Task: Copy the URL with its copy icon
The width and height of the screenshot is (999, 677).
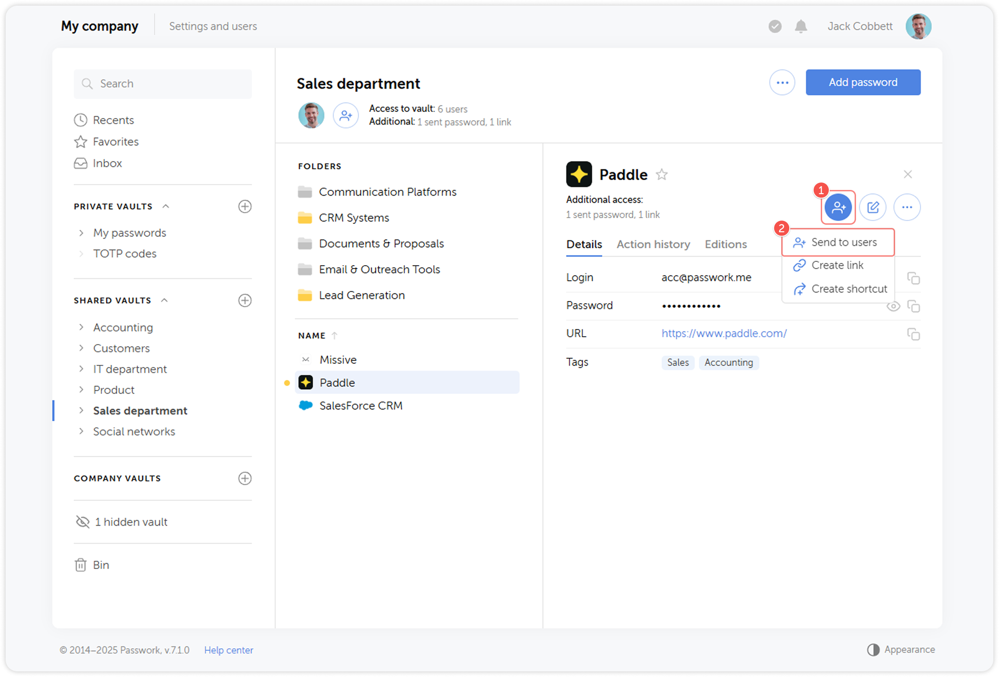Action: point(913,334)
